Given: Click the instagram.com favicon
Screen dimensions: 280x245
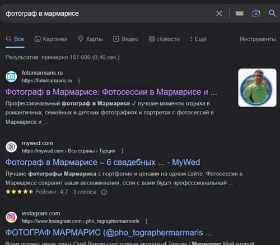Looking at the screenshot, I should point(11,217).
